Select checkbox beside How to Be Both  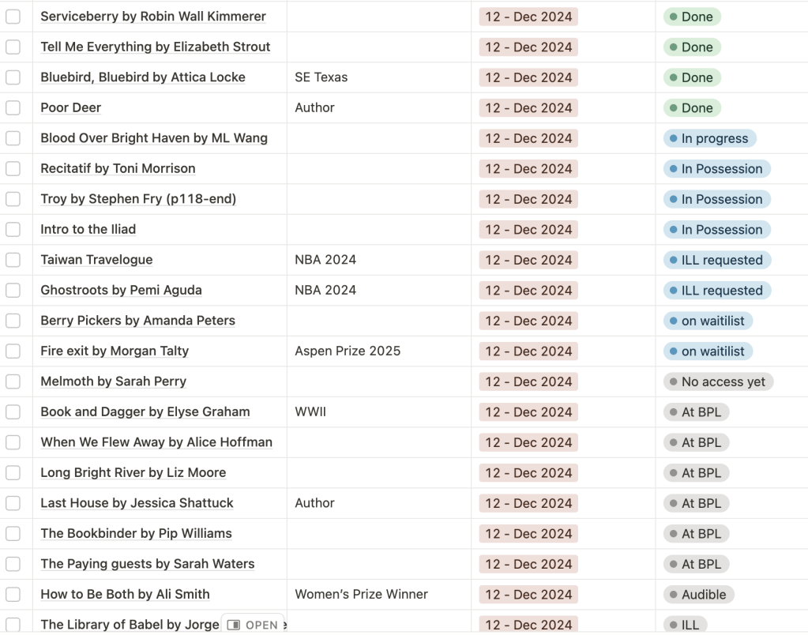(13, 595)
